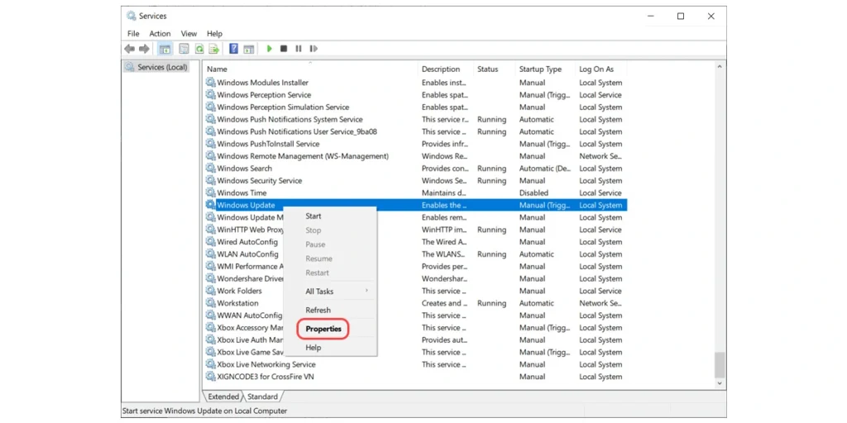Maximize the Services window
Viewport: 847px width, 423px height.
click(x=681, y=17)
